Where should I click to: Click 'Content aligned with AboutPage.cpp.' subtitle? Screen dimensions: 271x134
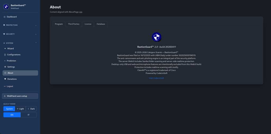[66, 12]
